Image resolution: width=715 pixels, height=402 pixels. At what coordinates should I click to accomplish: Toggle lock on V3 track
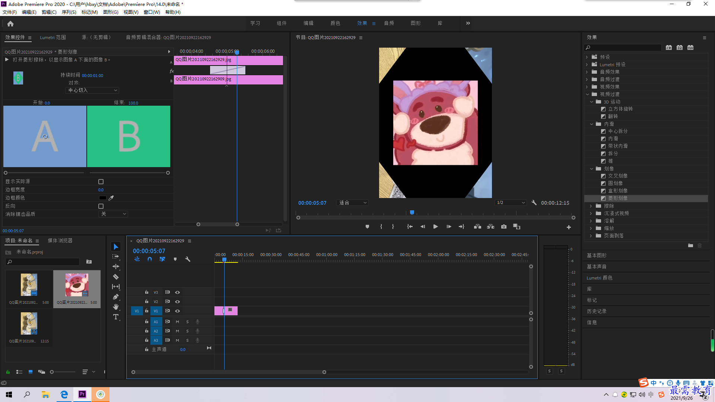pos(147,292)
